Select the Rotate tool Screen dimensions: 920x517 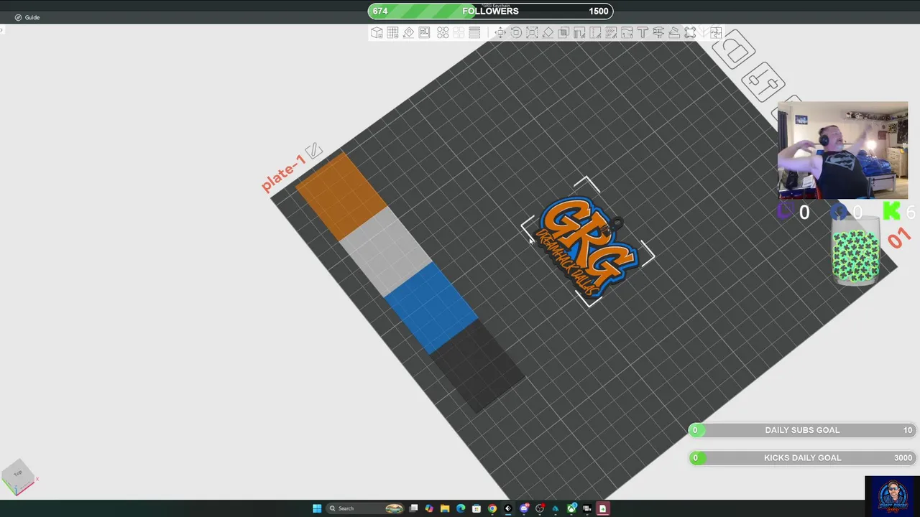click(516, 32)
